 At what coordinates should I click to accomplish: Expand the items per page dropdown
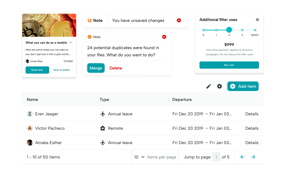(139, 157)
